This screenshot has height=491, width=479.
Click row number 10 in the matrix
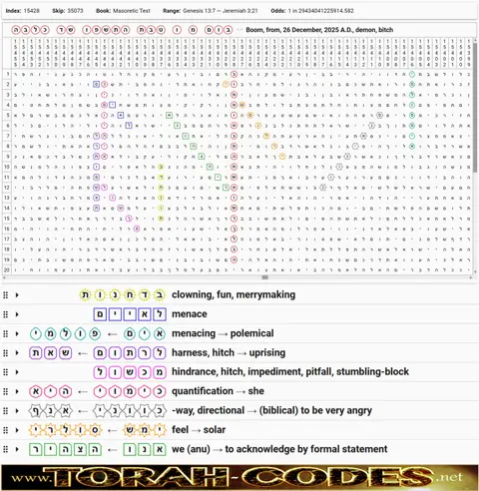coord(7,167)
